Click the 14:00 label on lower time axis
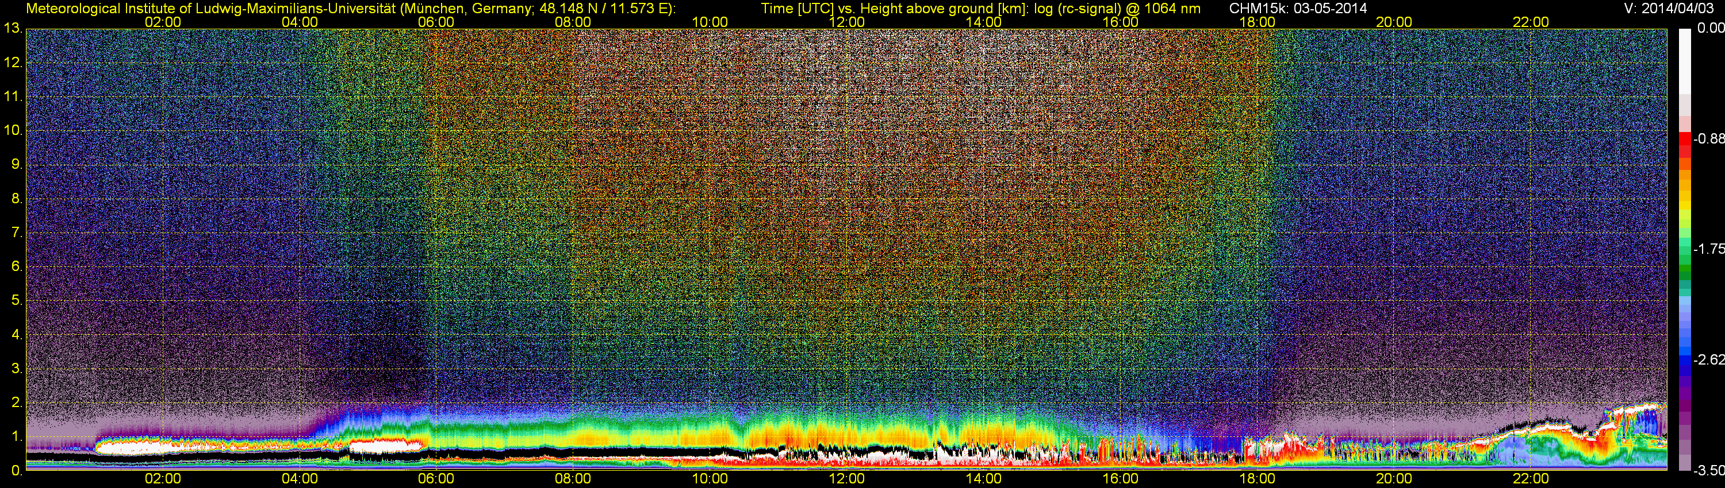This screenshot has width=1725, height=488. tap(984, 479)
